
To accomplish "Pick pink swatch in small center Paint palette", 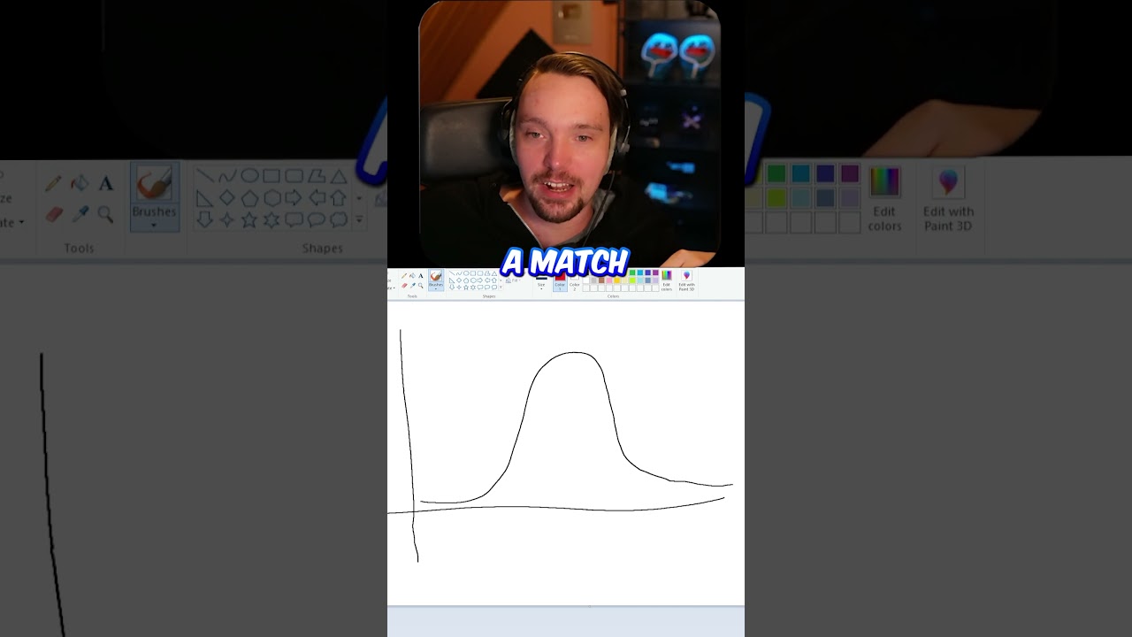I will tap(609, 280).
